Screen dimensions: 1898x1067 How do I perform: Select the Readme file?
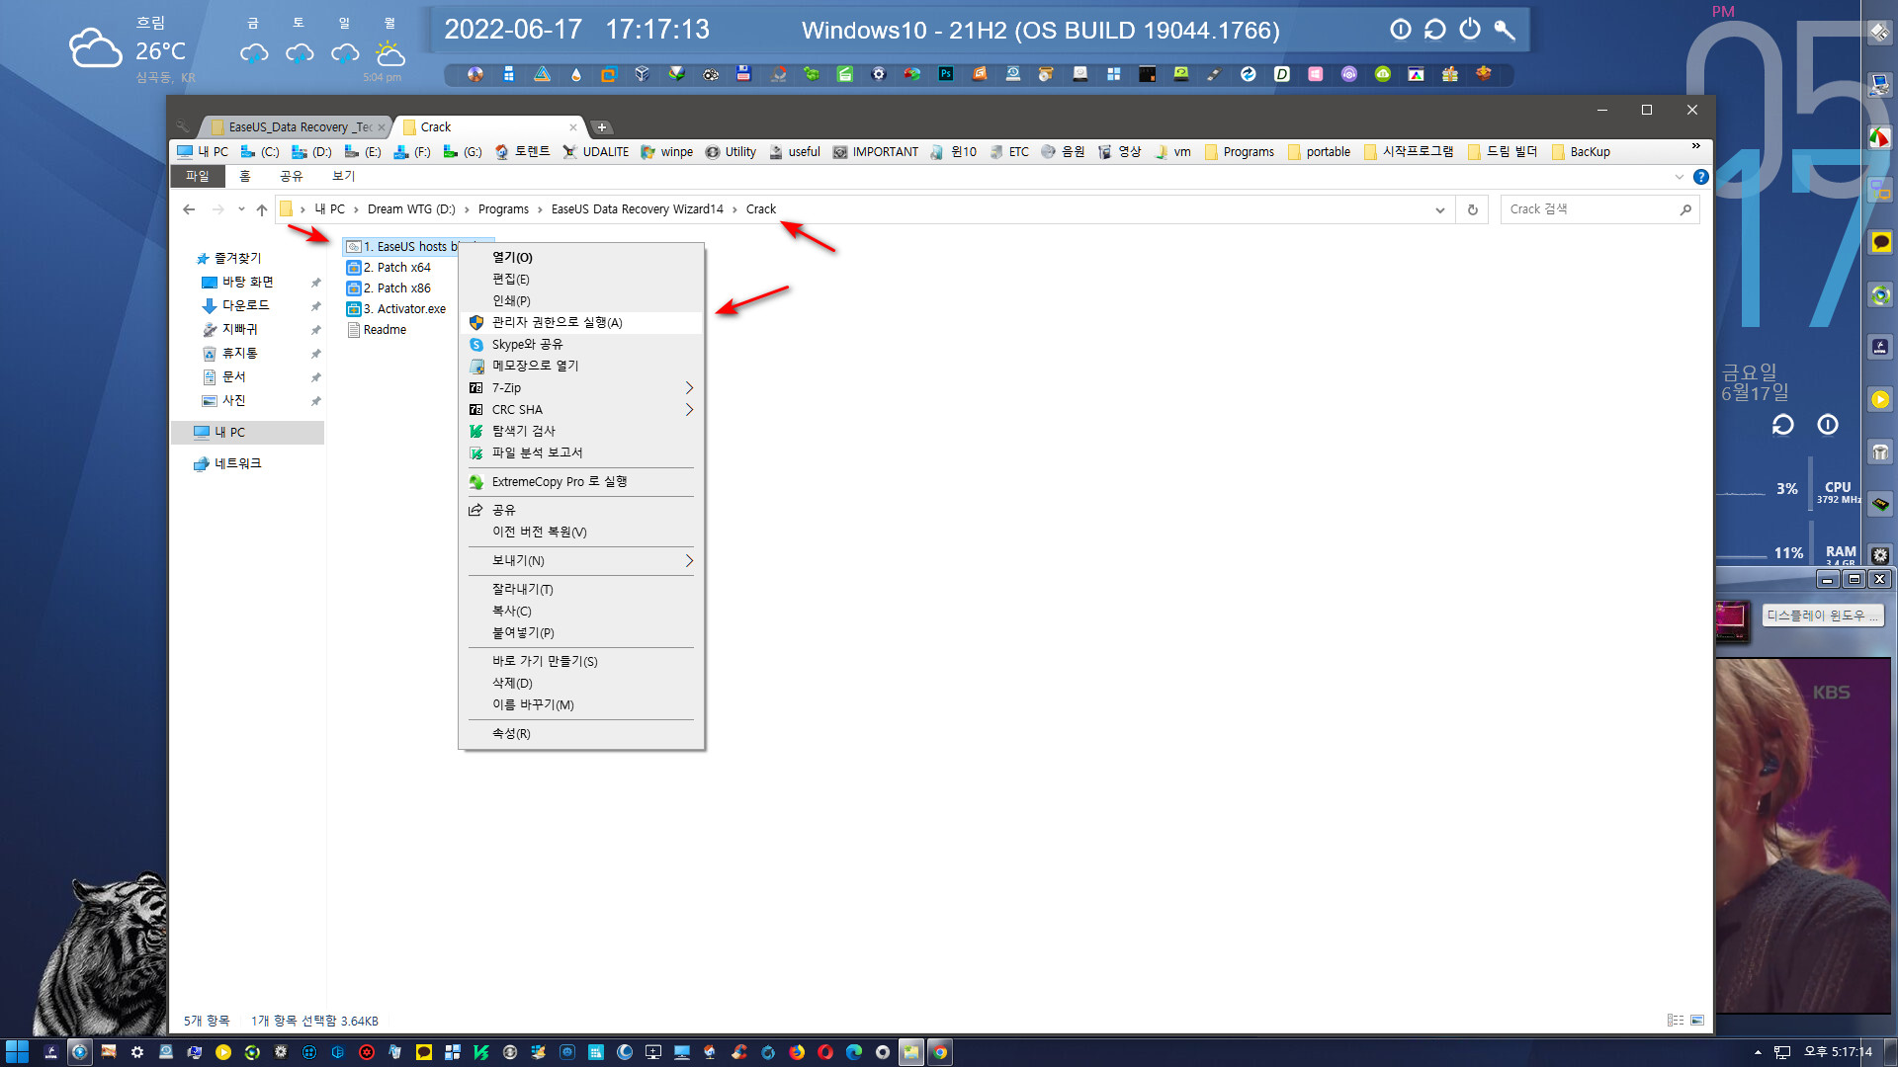(377, 330)
